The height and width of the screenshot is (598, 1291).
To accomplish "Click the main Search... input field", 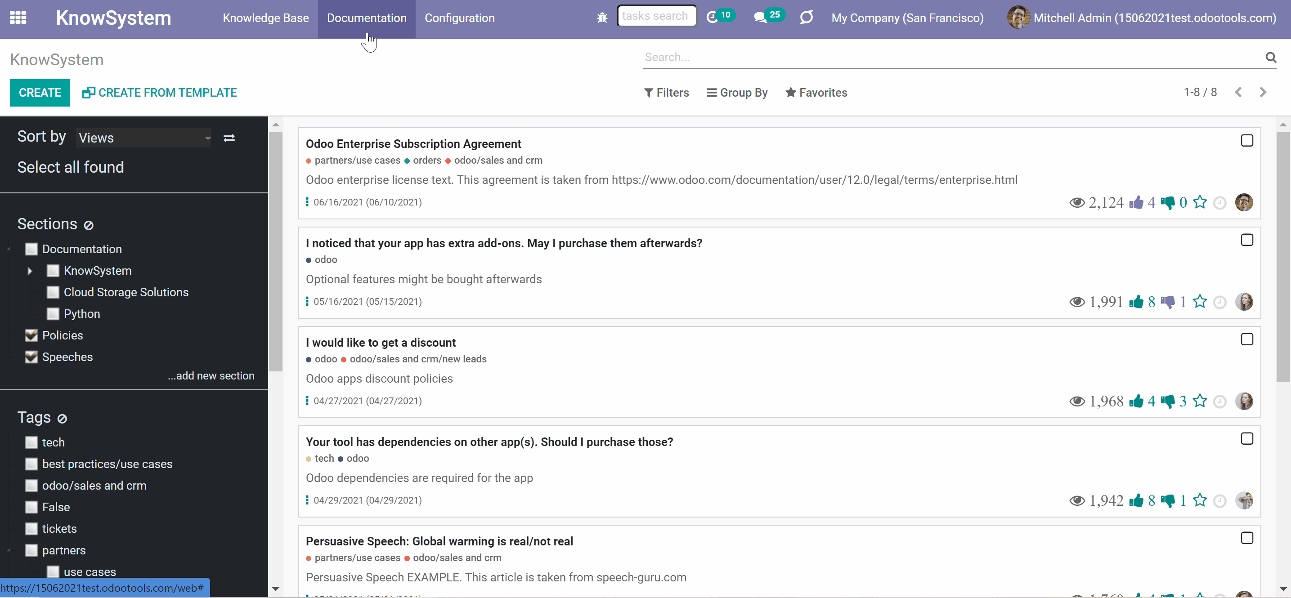I will pyautogui.click(x=952, y=57).
